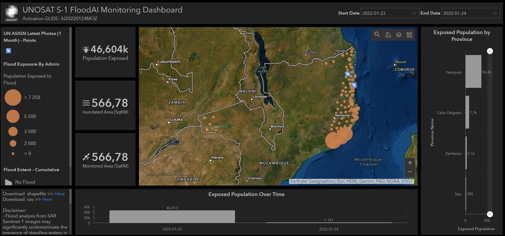Zoom in on the map
The image size is (505, 236).
point(410,163)
